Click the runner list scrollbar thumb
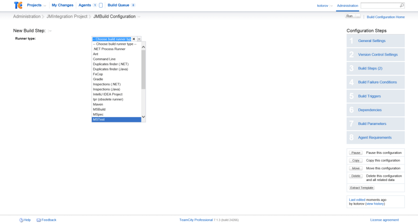This screenshot has width=418, height=223. pyautogui.click(x=143, y=70)
